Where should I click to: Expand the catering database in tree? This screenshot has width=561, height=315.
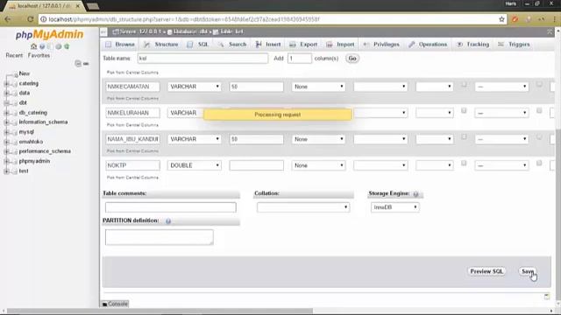click(x=6, y=84)
